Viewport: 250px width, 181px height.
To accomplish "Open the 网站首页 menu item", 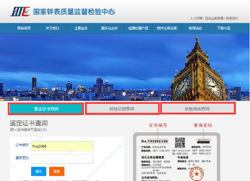I will (24, 28).
